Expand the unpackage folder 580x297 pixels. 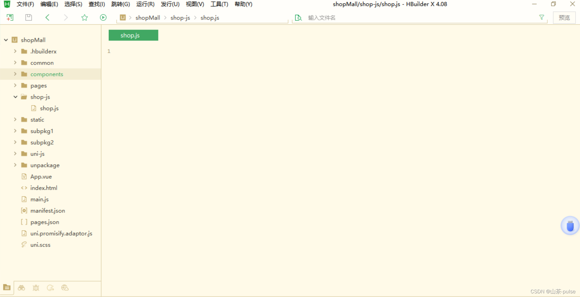(15, 165)
